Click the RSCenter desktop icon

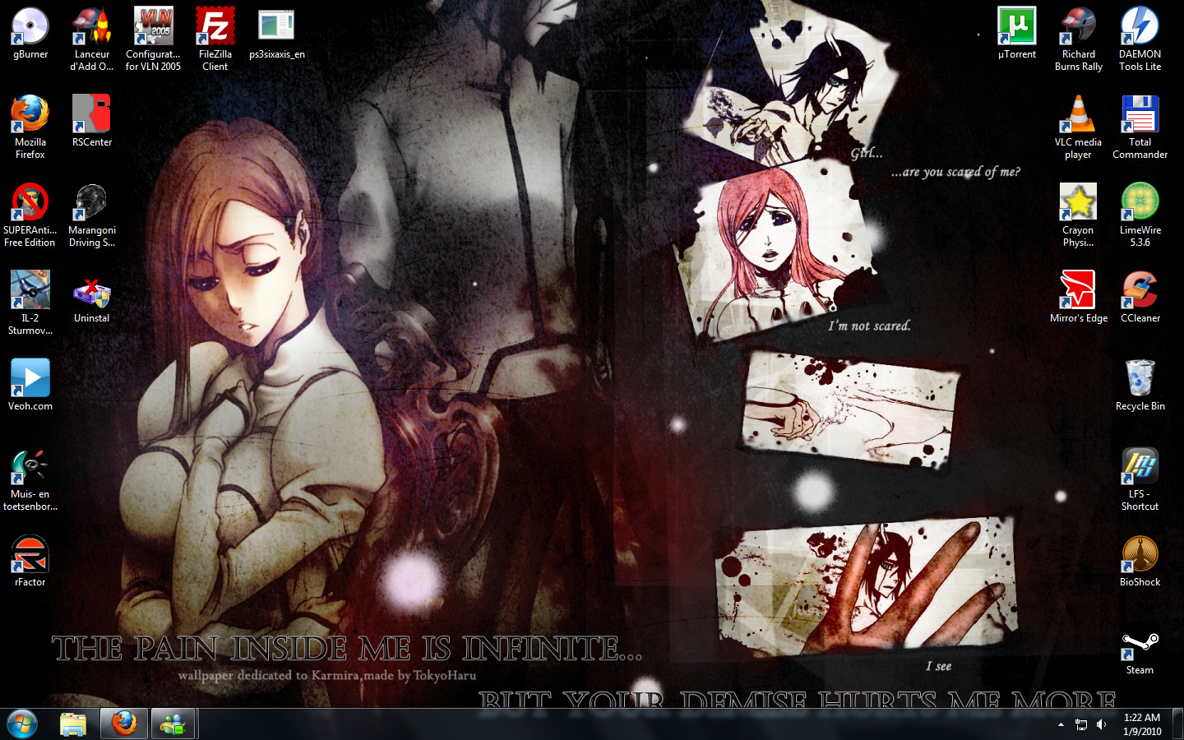click(92, 121)
